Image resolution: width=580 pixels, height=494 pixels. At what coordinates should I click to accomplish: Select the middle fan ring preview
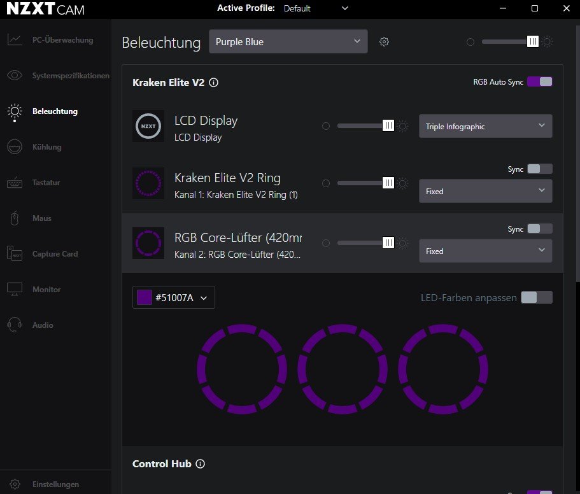pyautogui.click(x=343, y=369)
